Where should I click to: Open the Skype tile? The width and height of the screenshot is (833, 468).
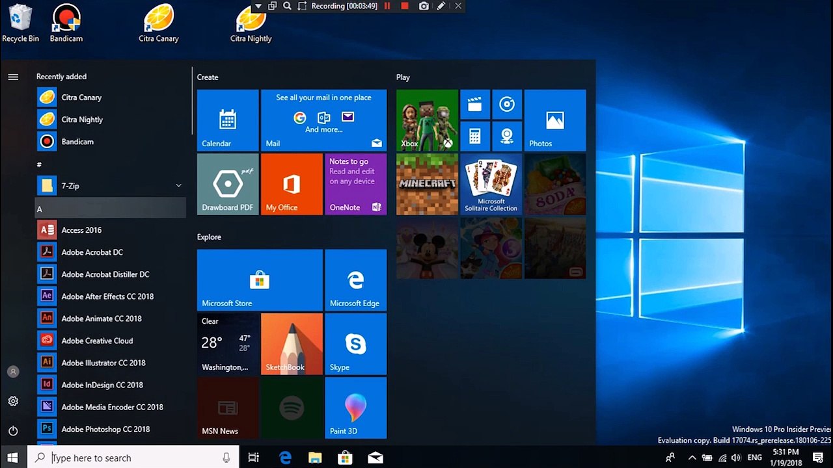pyautogui.click(x=355, y=344)
